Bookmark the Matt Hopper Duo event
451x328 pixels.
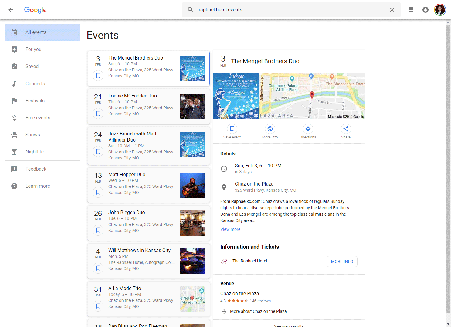pyautogui.click(x=98, y=192)
